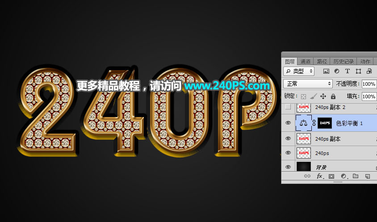Hide the 色彩平衡 1 adjustment layer
The height and width of the screenshot is (222, 377).
pyautogui.click(x=288, y=123)
